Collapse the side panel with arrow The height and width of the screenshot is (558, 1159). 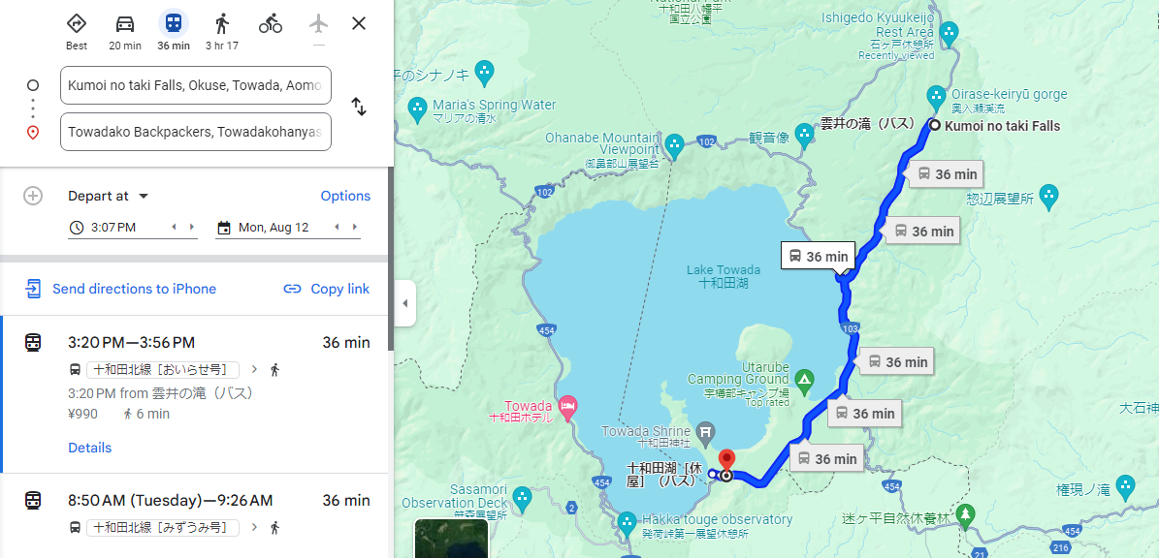point(404,303)
